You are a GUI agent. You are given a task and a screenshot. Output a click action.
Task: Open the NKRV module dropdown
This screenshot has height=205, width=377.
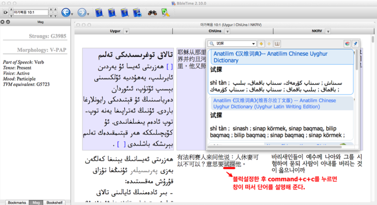coord(328,31)
